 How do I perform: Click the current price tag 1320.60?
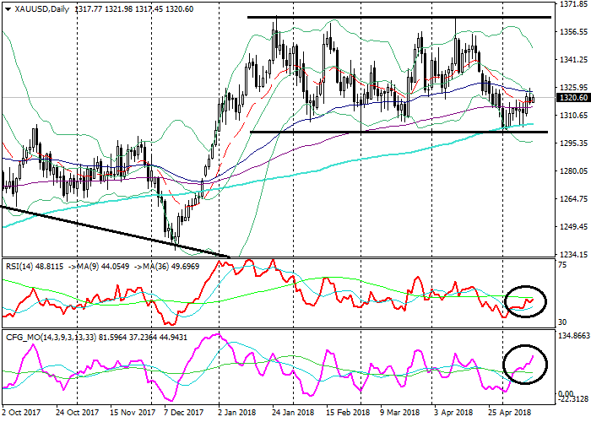572,99
